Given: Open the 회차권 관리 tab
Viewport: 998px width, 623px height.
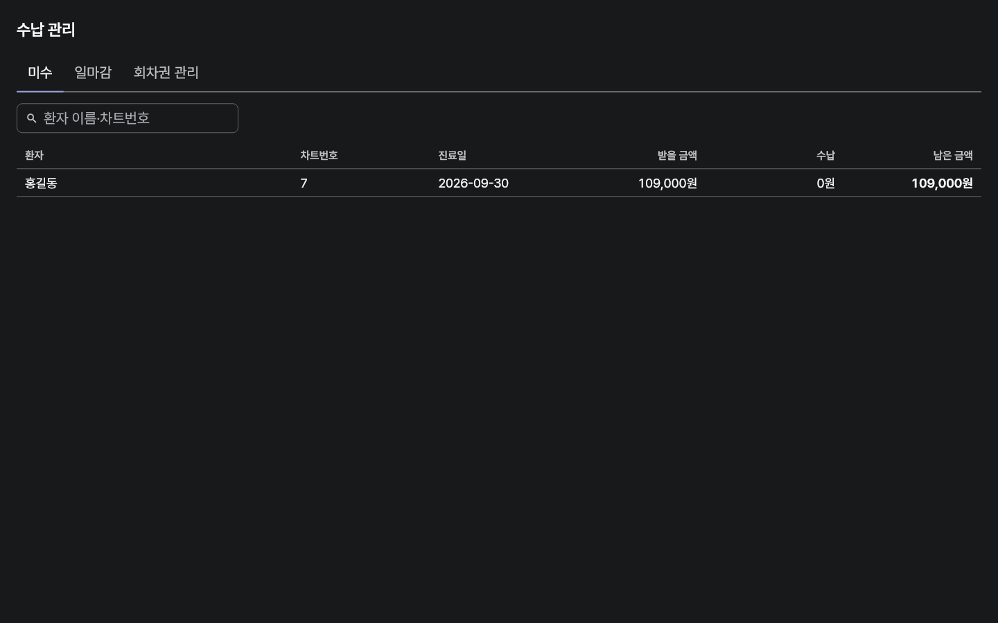Looking at the screenshot, I should click(x=166, y=73).
